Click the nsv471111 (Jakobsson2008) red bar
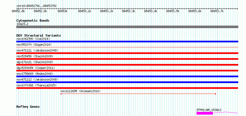 [127, 53]
